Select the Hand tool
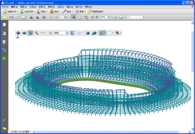Viewport: 195px width, 134px height. coord(80,17)
